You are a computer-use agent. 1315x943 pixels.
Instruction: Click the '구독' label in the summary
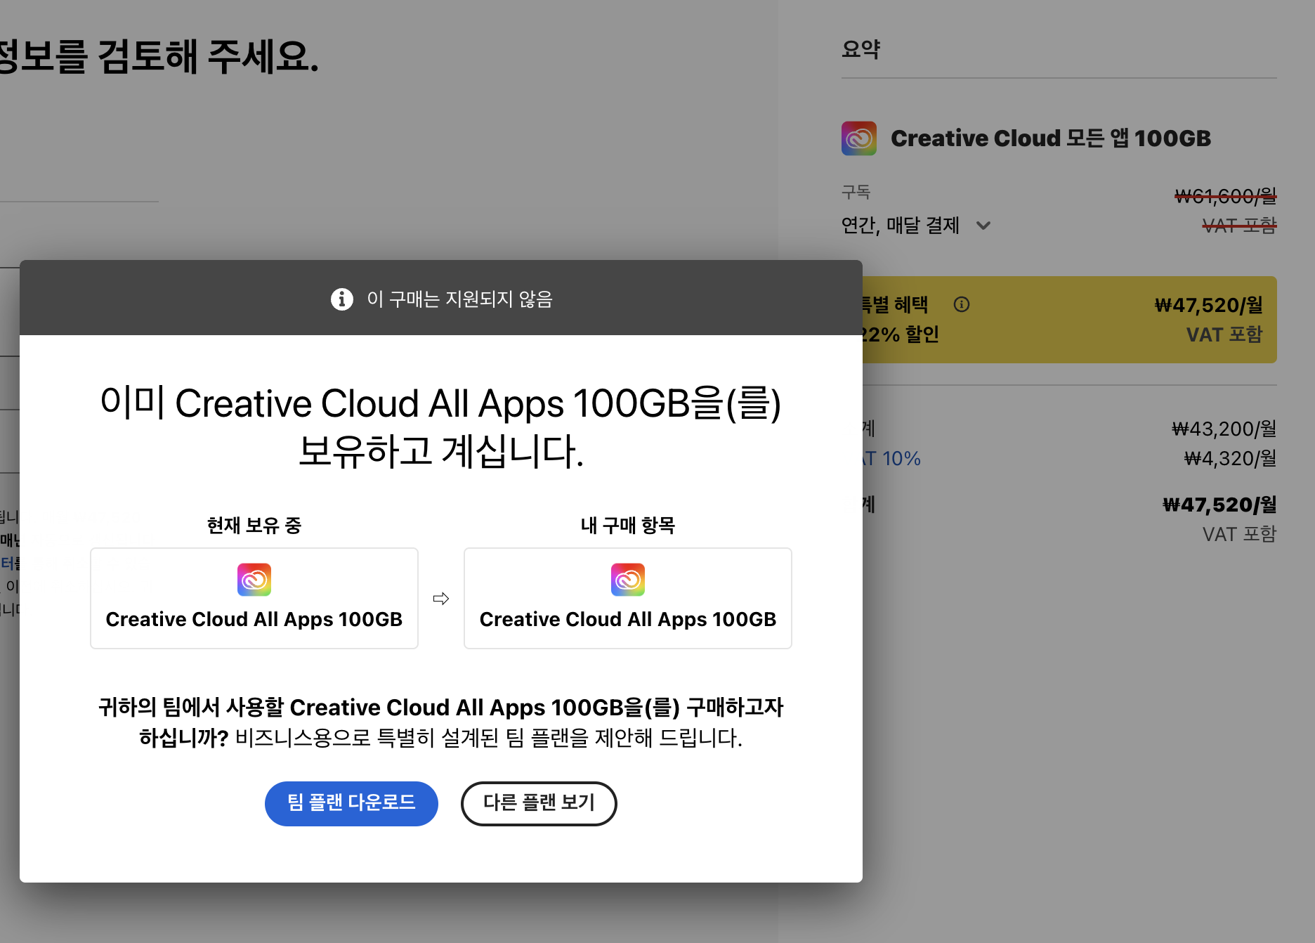[x=856, y=192]
